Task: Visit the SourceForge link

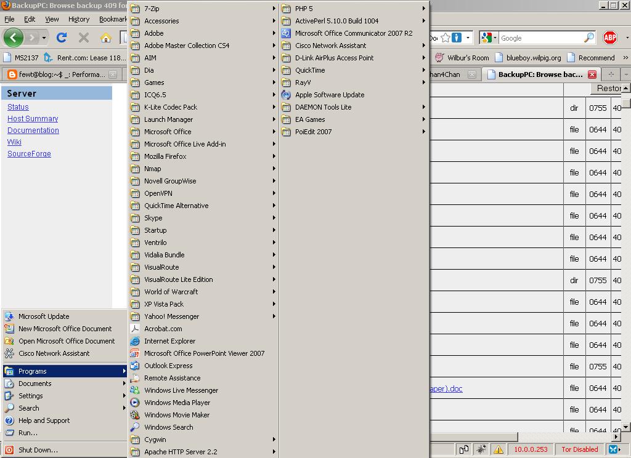Action: click(x=29, y=154)
